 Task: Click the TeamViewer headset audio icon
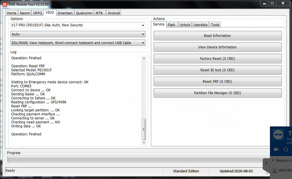click(286, 149)
